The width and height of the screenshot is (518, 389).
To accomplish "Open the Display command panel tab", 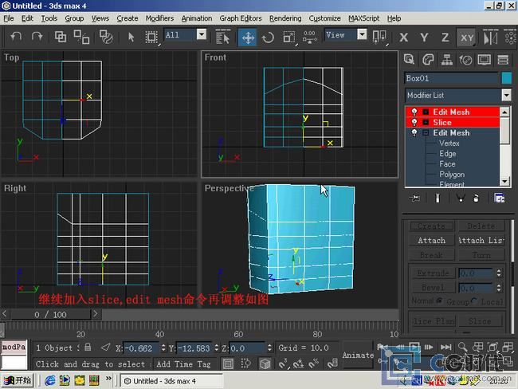I will (485, 60).
